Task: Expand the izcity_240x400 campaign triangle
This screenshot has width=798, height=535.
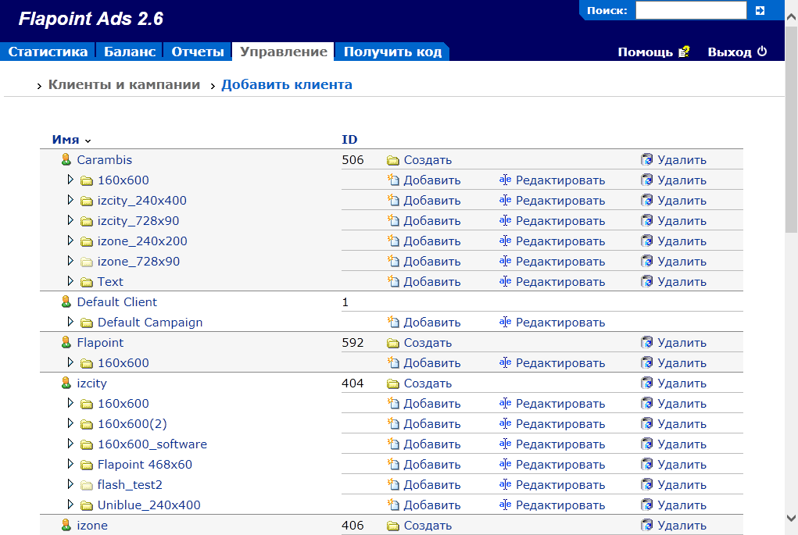Action: tap(70, 200)
